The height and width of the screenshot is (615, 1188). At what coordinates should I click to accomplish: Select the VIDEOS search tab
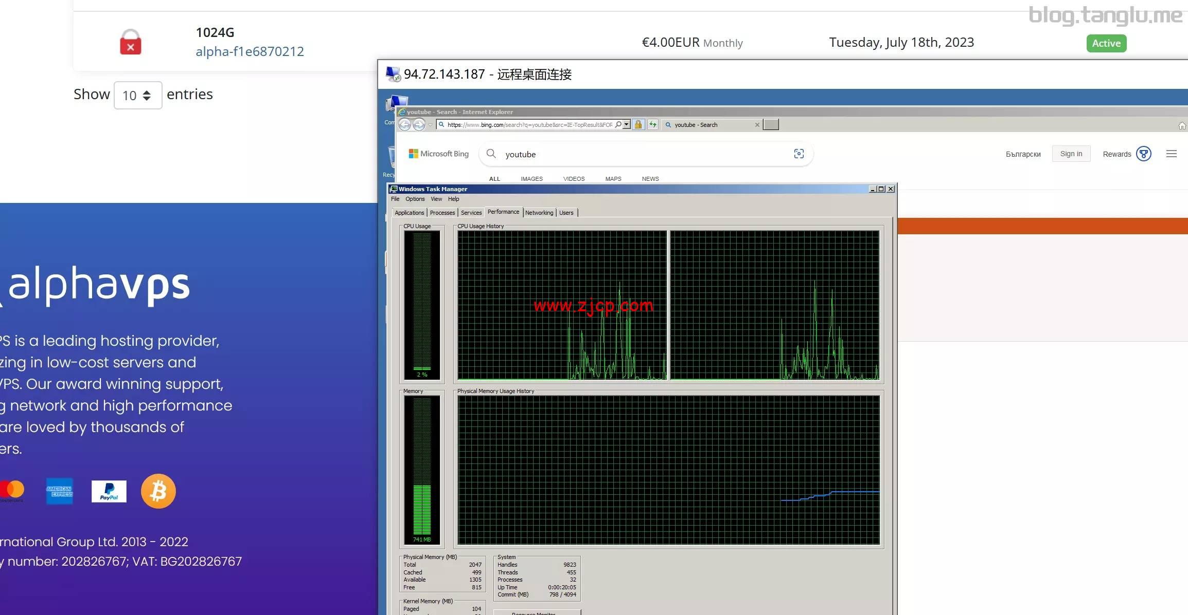pyautogui.click(x=574, y=179)
